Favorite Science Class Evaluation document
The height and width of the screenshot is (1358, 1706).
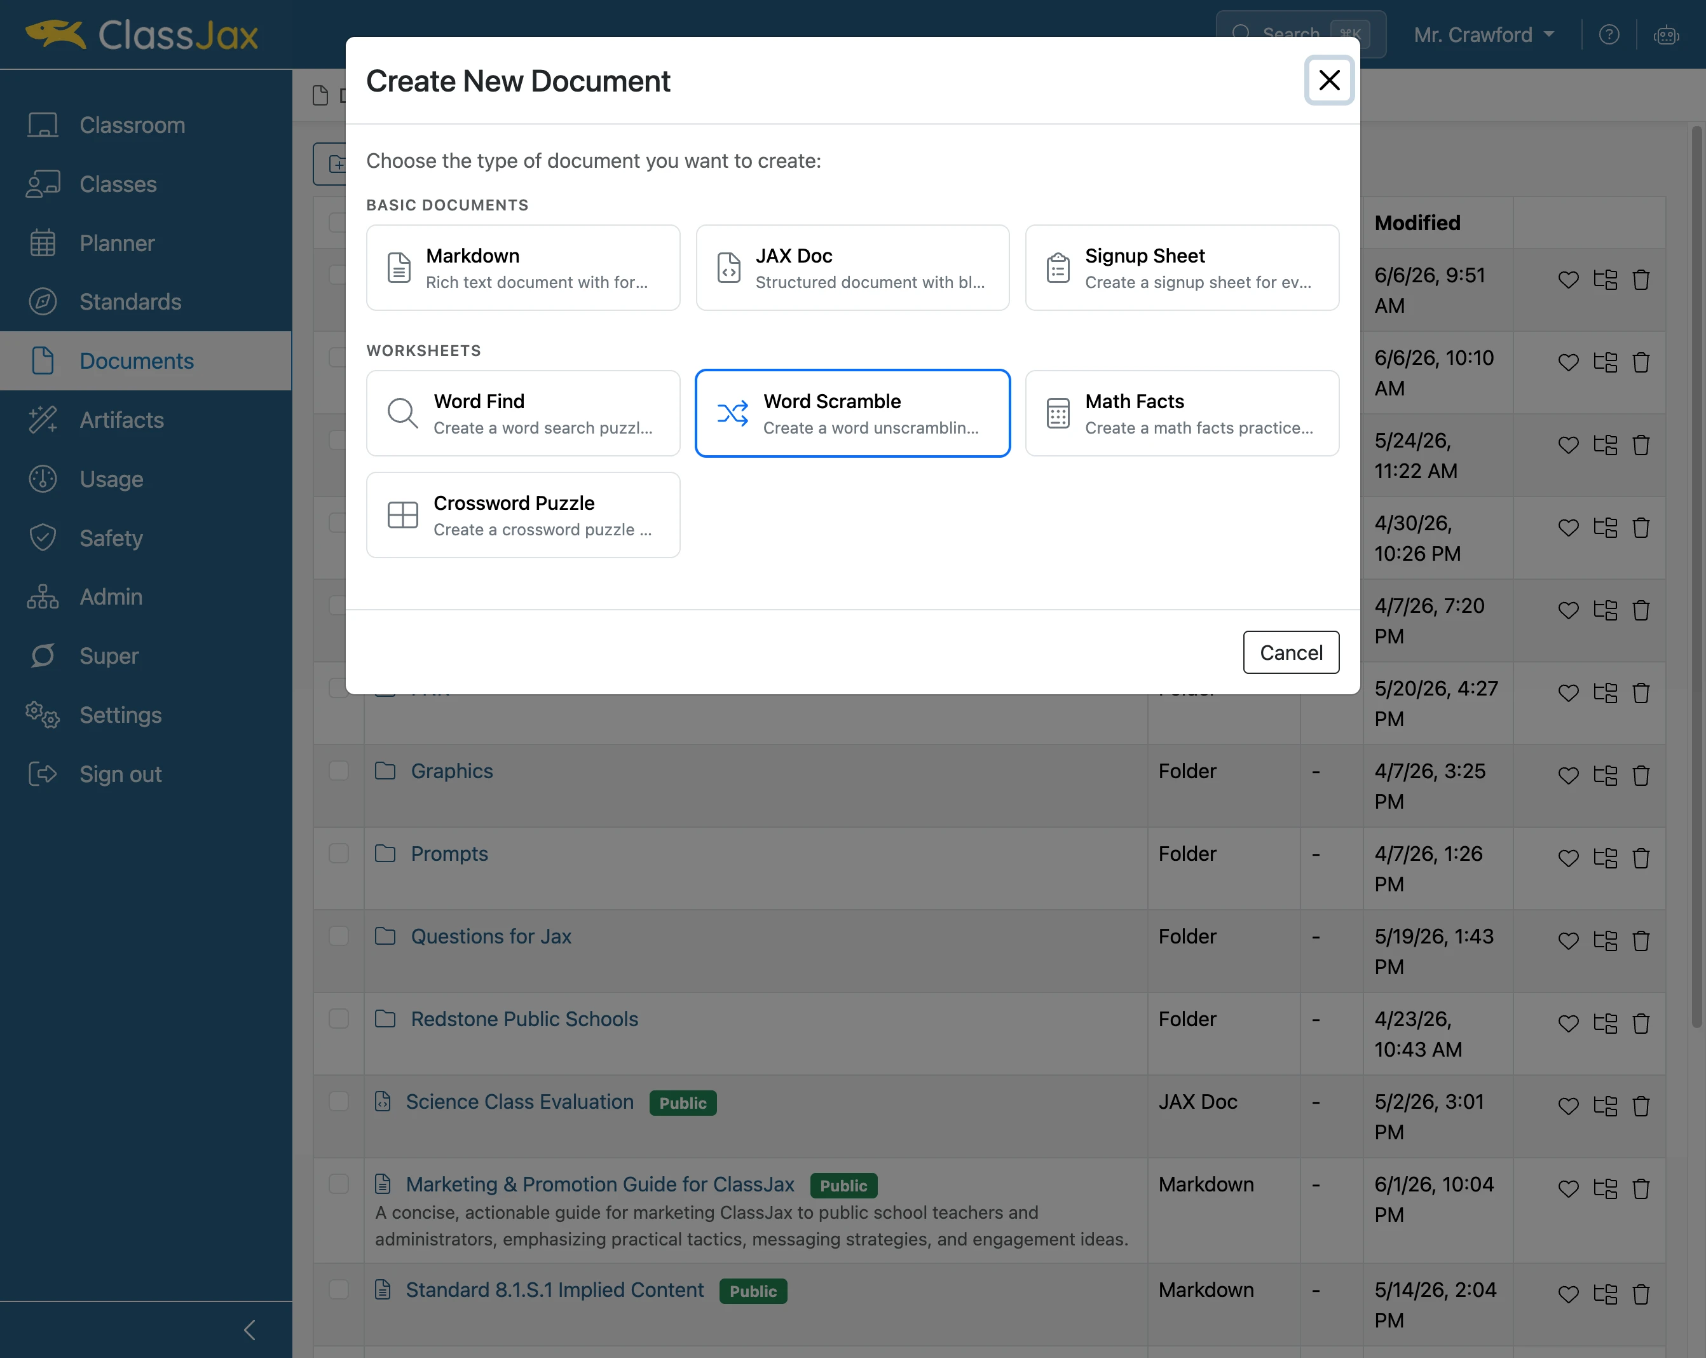pos(1567,1106)
